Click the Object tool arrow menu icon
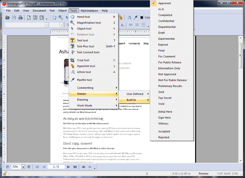The width and height of the screenshot is (245, 178). pos(72,28)
